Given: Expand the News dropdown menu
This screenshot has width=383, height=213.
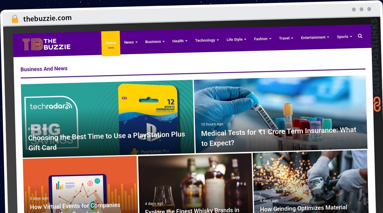Looking at the screenshot, I should click(131, 42).
